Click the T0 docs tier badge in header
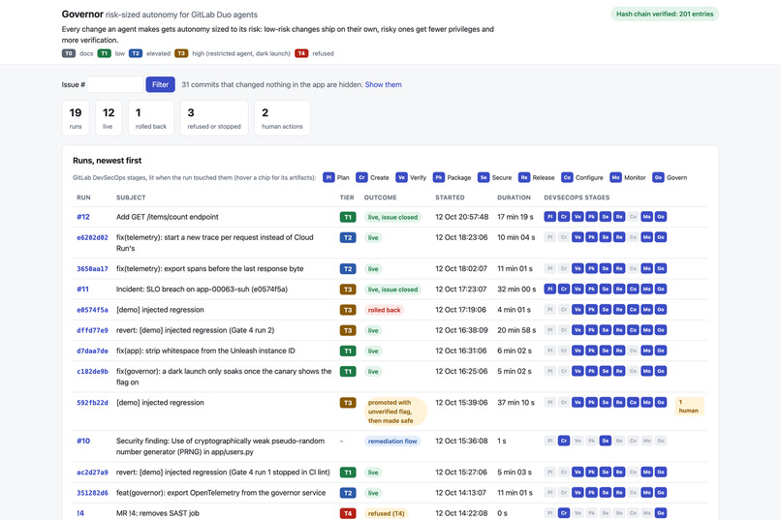 tap(69, 53)
